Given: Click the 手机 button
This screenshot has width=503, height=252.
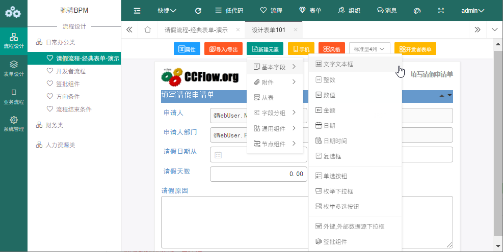Looking at the screenshot, I should (x=301, y=49).
